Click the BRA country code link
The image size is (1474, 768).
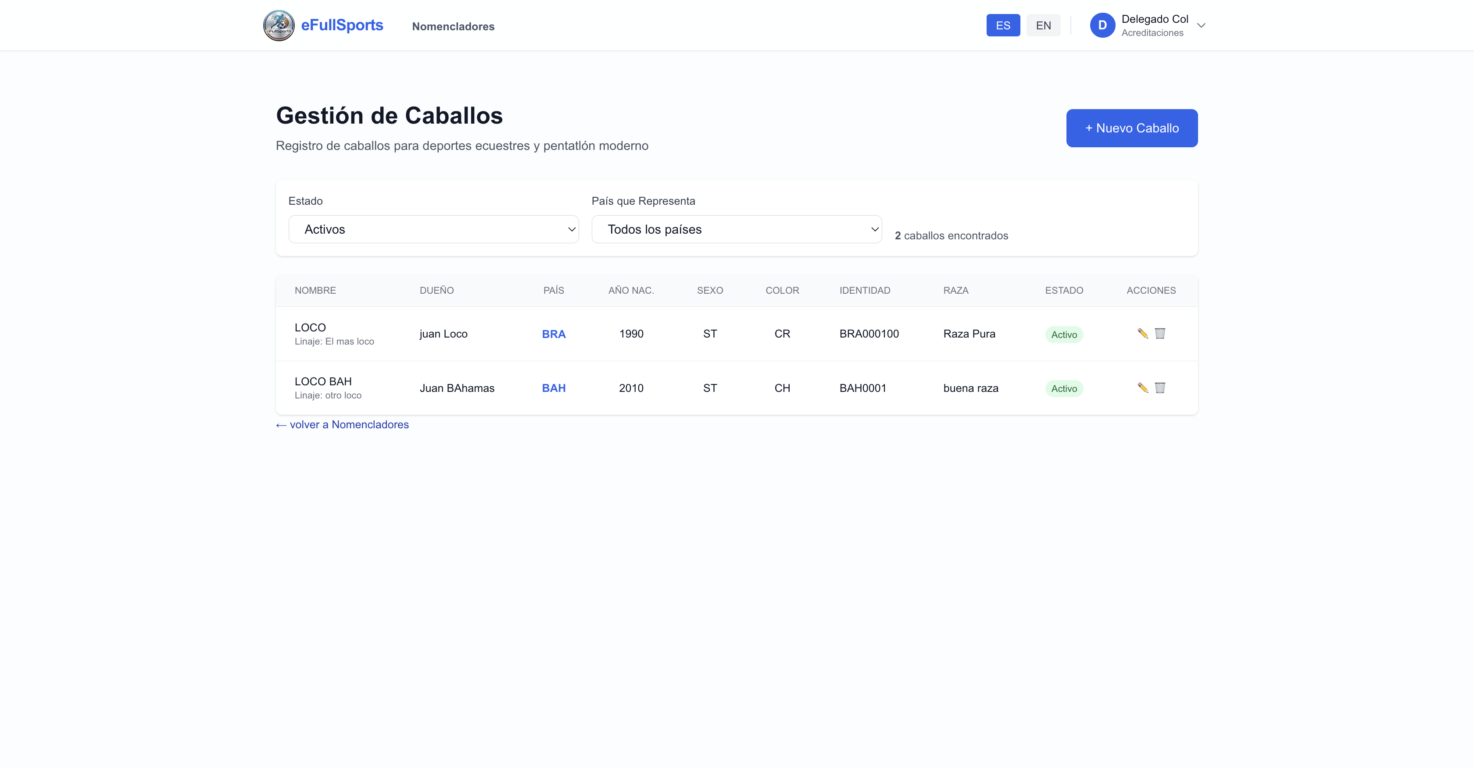(x=553, y=334)
